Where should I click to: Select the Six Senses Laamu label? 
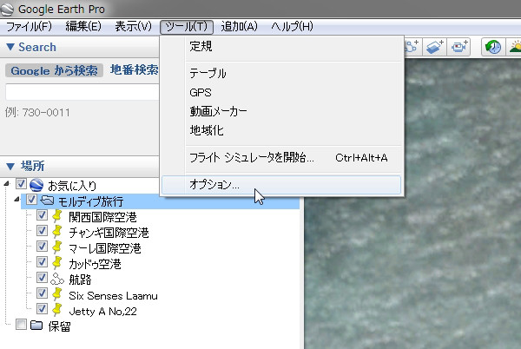click(113, 295)
